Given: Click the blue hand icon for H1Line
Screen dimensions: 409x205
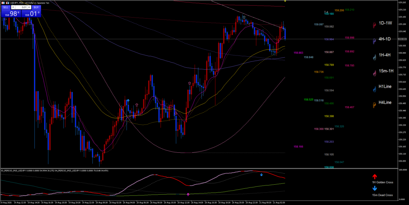Looking at the screenshot, I should point(374,89).
